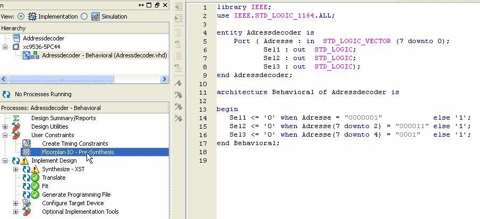480x219 pixels.
Task: Select Create Timing Constraints process
Action: [x=75, y=144]
